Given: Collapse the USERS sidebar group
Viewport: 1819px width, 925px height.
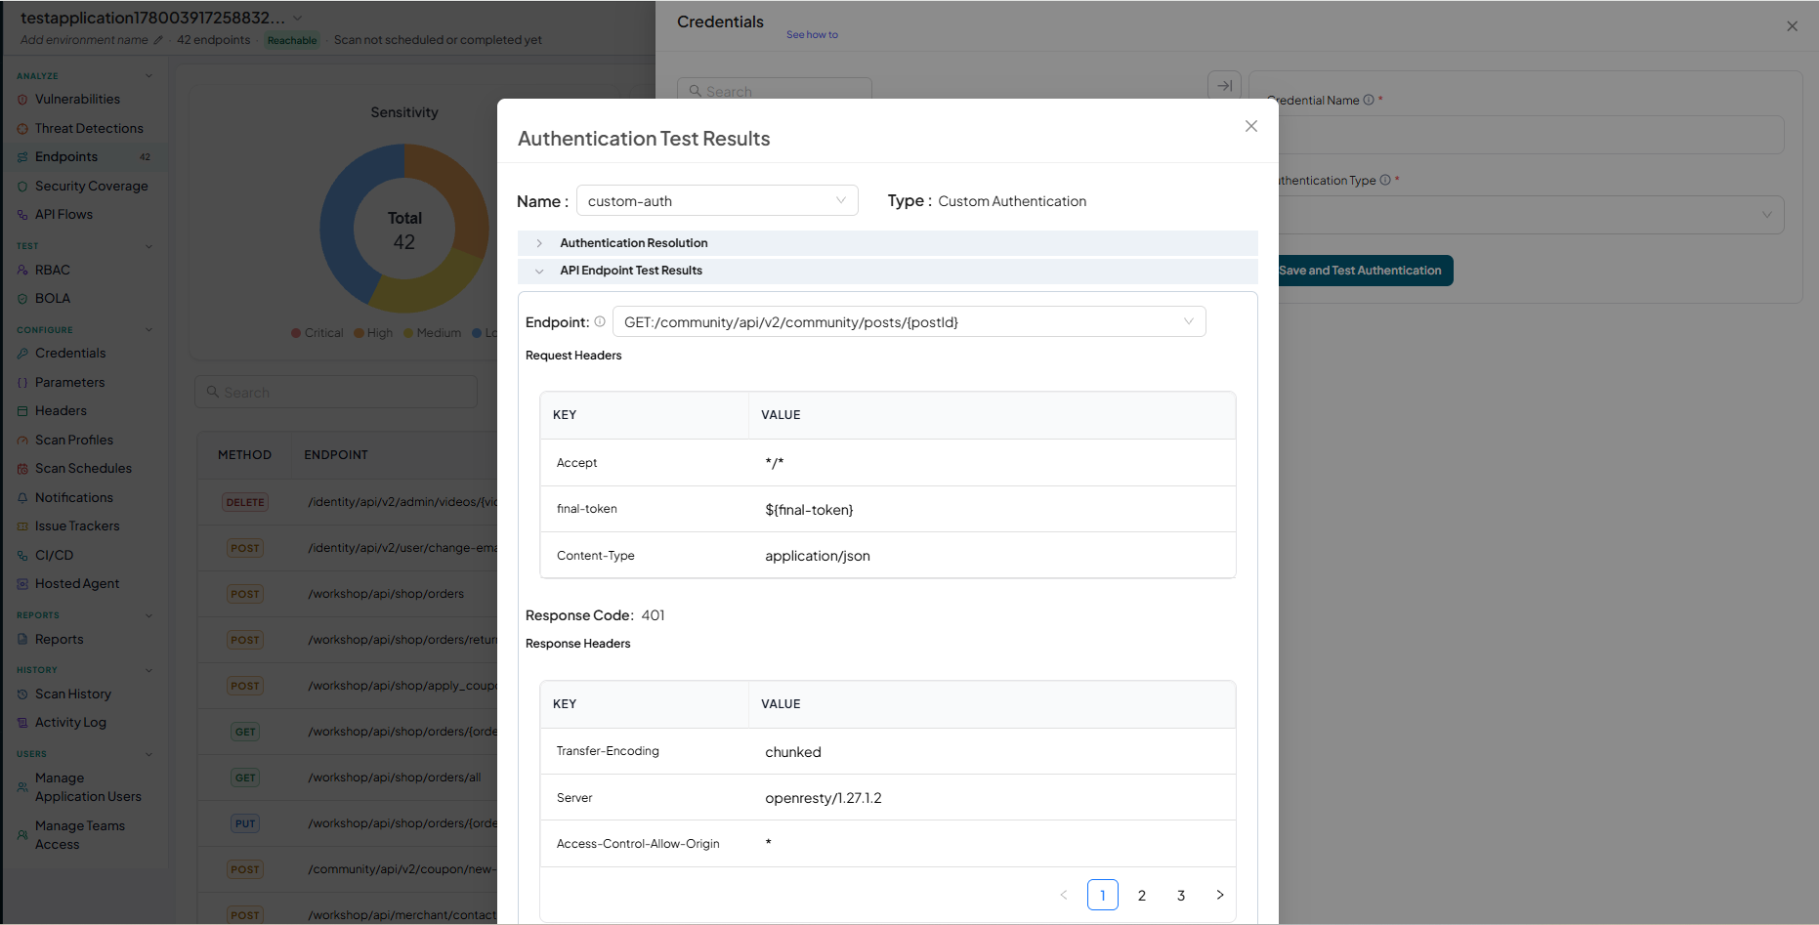Looking at the screenshot, I should tap(148, 754).
